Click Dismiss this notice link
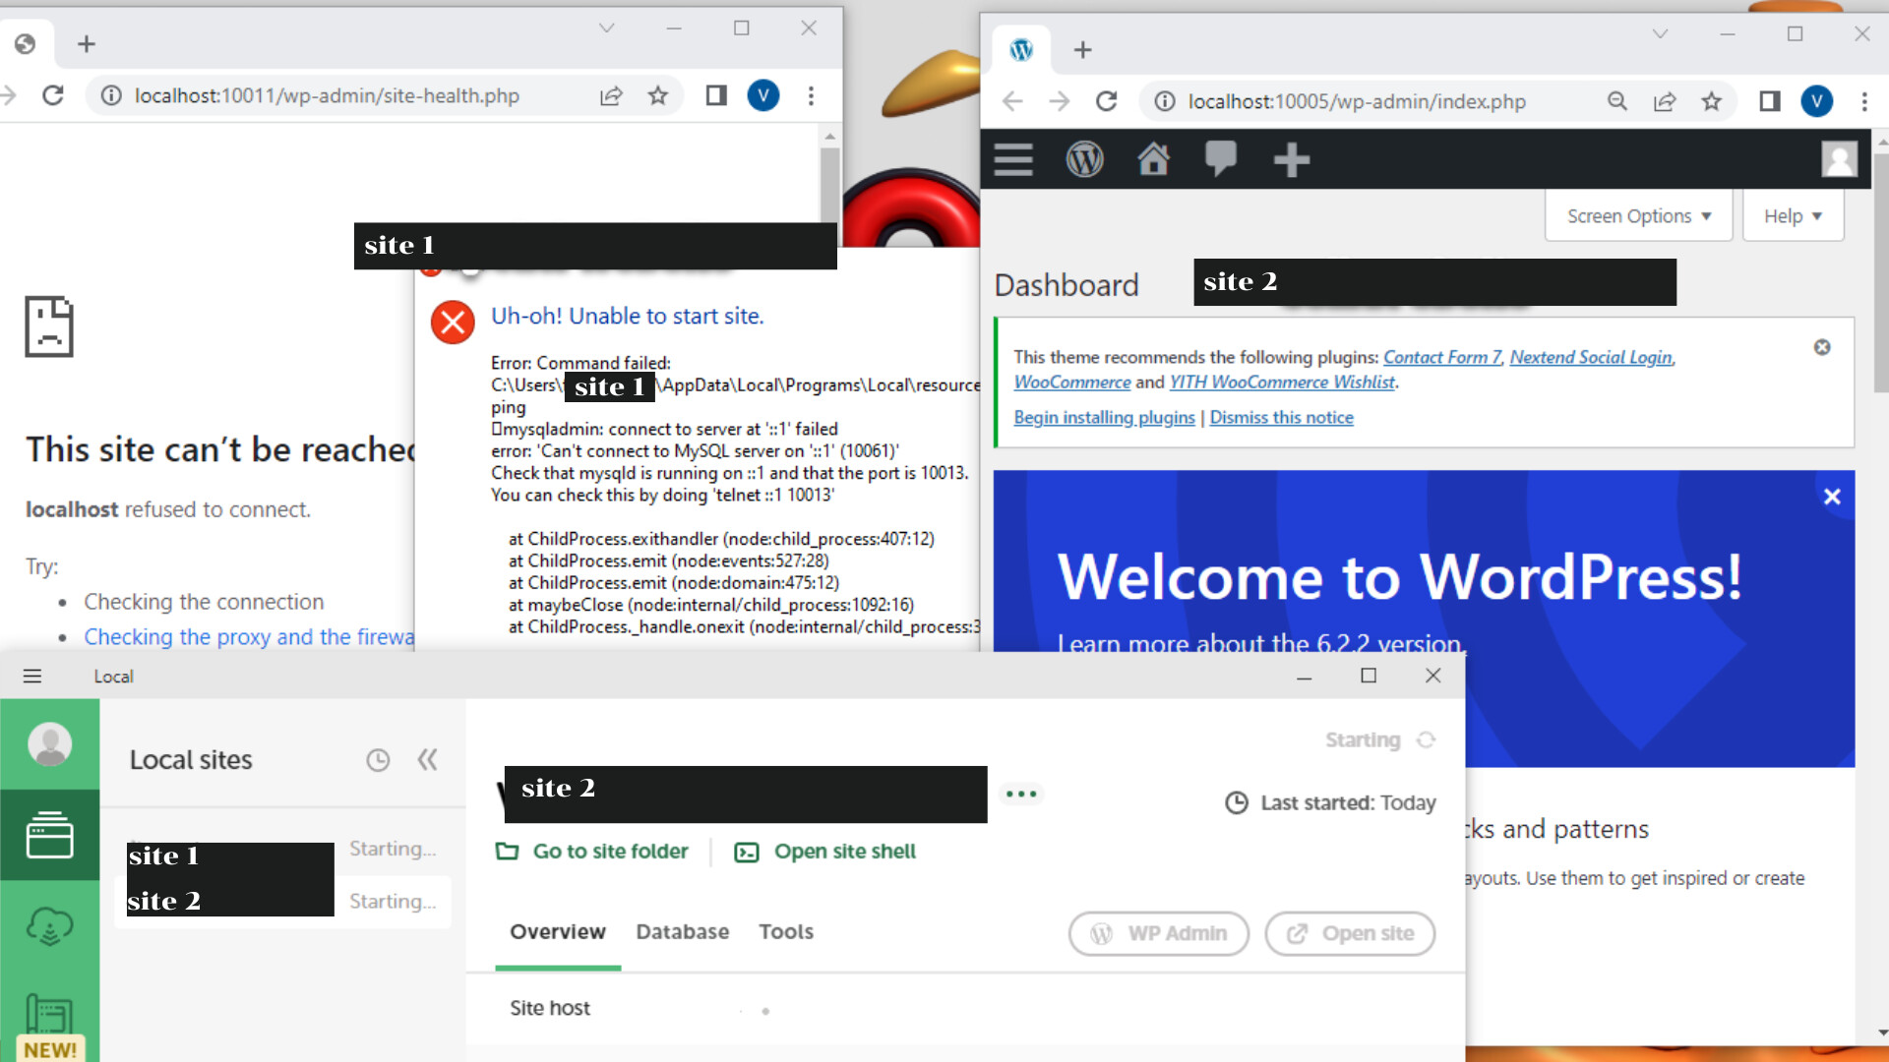The image size is (1889, 1062). click(1281, 417)
